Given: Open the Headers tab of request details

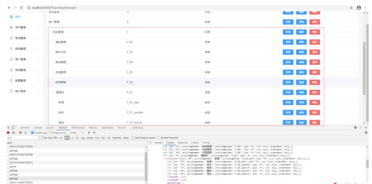Looking at the screenshot, I should pos(159,143).
